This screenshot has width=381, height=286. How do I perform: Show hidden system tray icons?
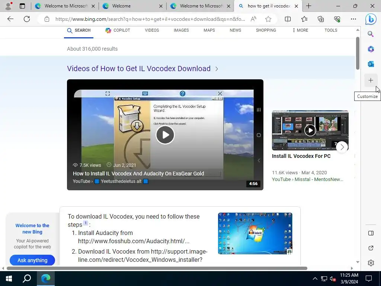point(315,279)
